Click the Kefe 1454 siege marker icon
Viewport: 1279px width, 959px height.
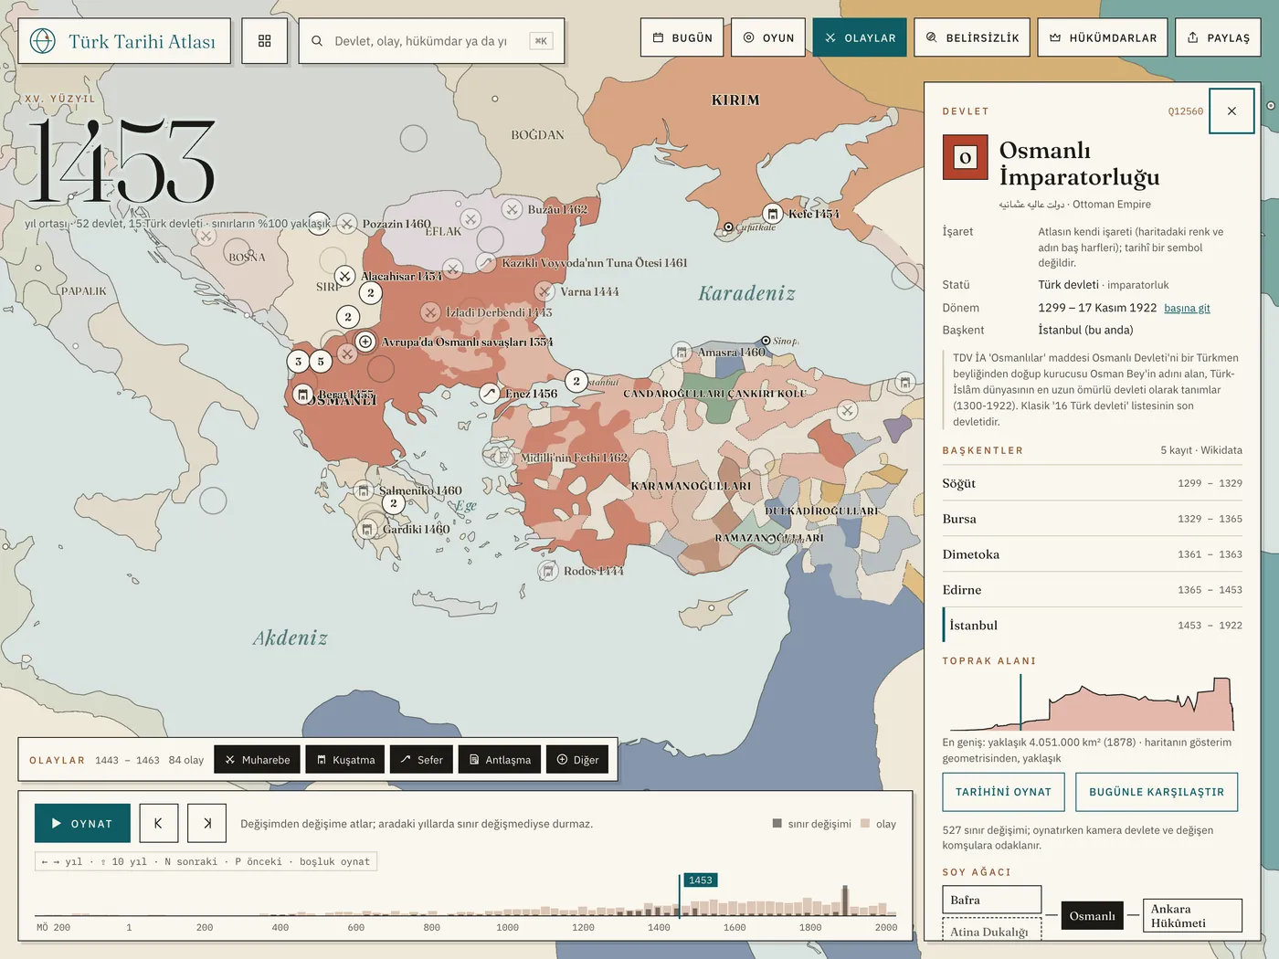click(x=773, y=214)
